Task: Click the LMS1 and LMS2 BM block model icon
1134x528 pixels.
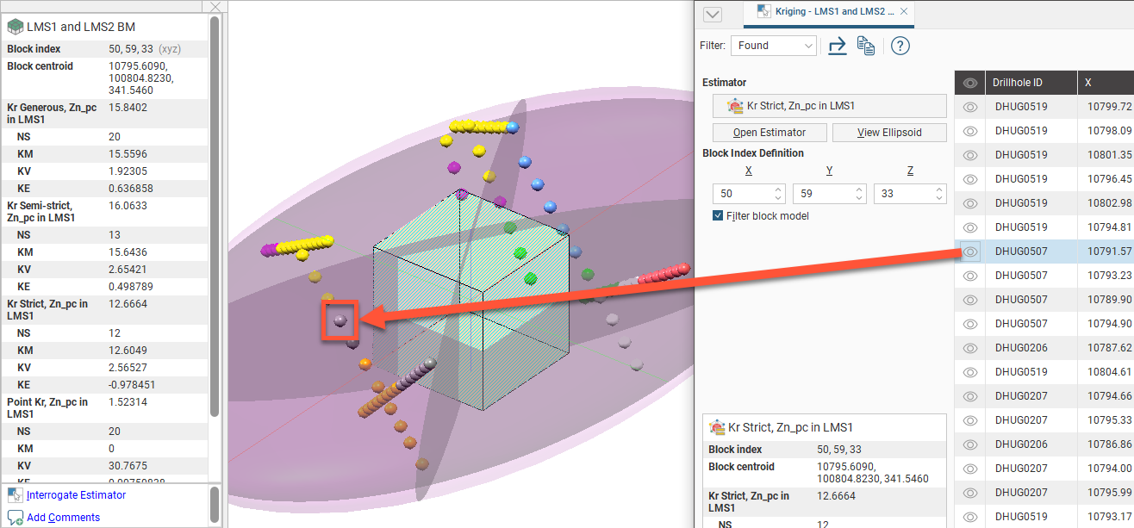Action: [16, 27]
